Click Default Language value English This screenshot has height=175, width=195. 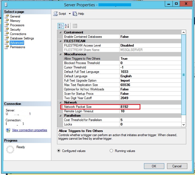pyautogui.click(x=126, y=76)
